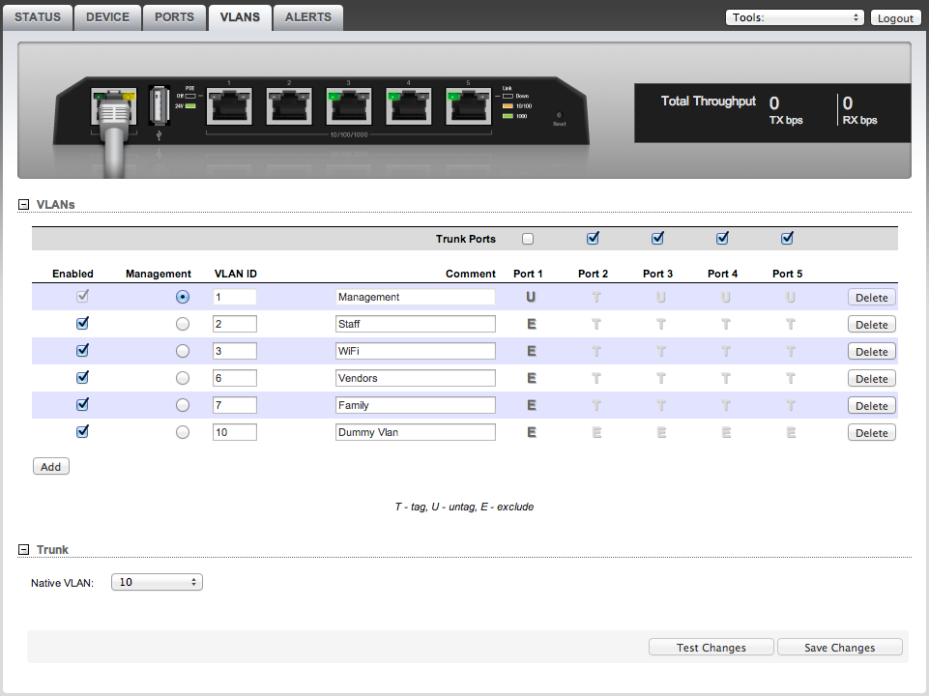Click the Port 1 E icon for Staff VLAN

coord(530,324)
